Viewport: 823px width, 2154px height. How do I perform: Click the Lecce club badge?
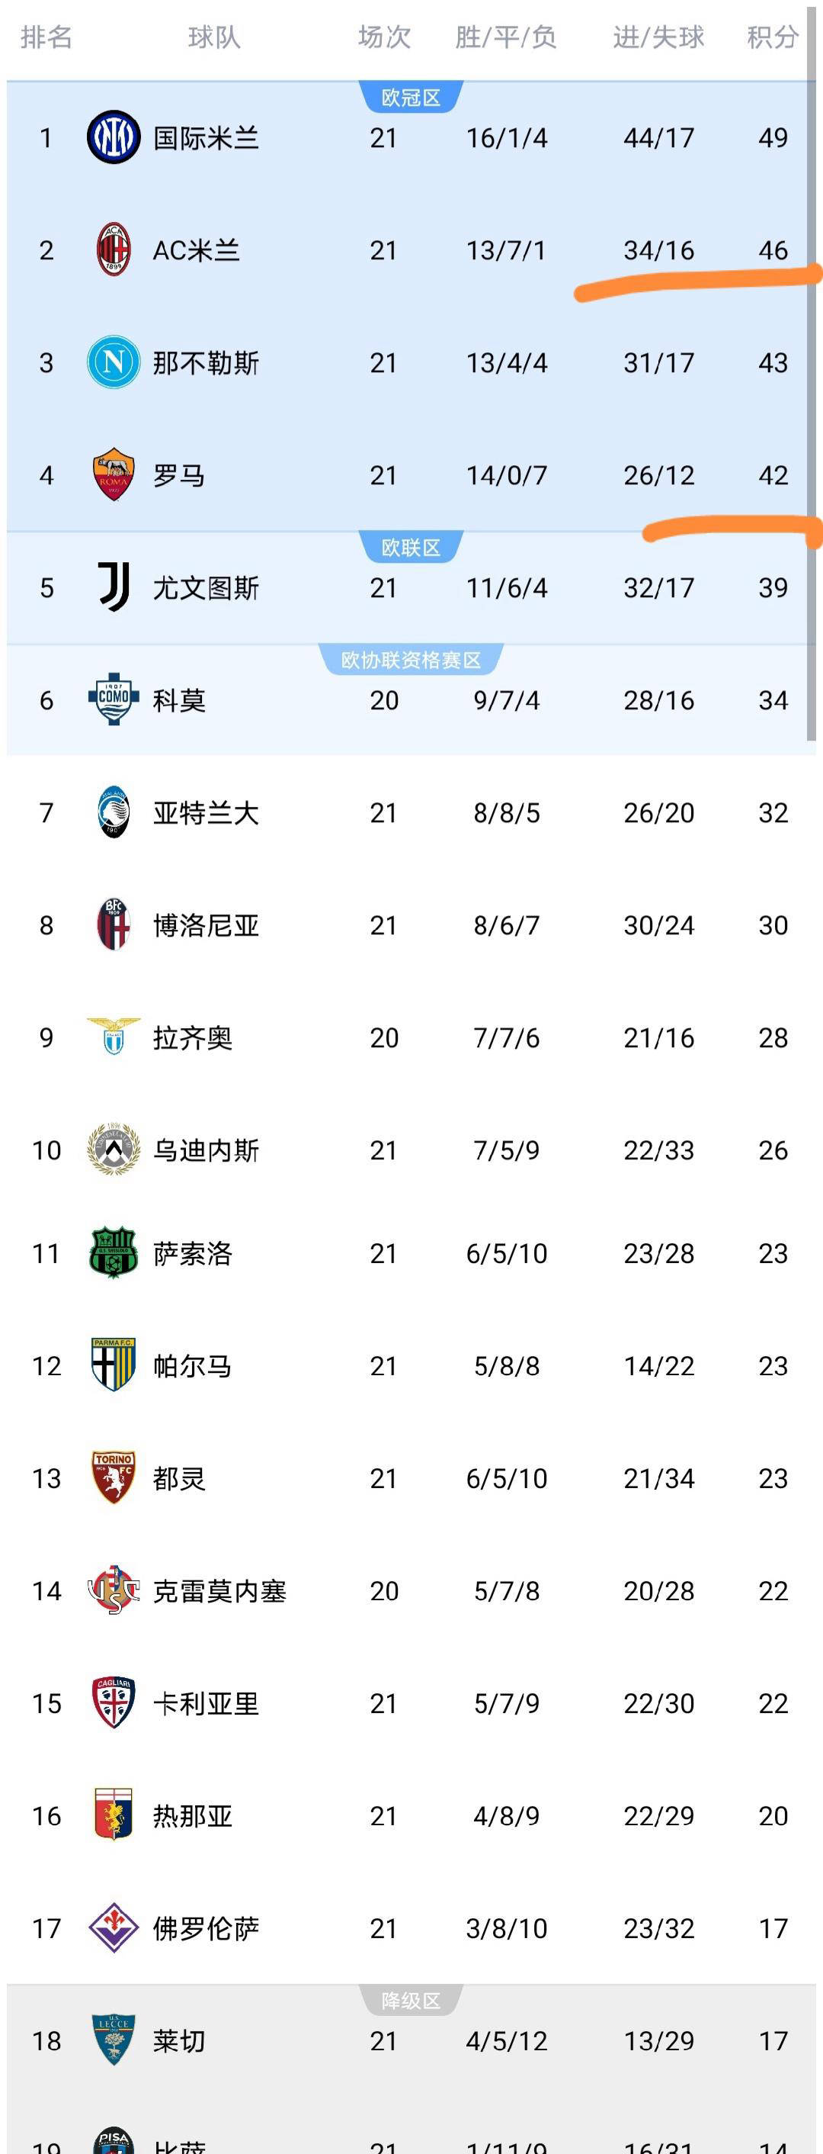click(x=114, y=2040)
